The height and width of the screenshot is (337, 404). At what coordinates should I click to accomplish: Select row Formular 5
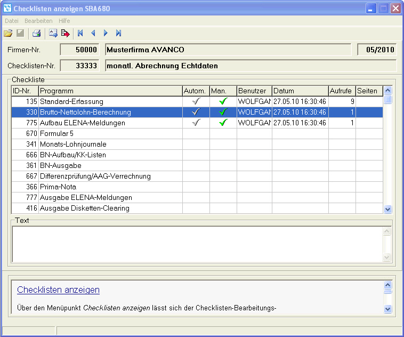[x=197, y=133]
